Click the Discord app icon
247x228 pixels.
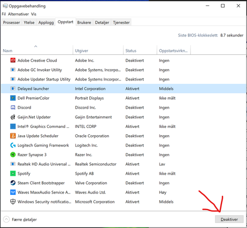pos(13,108)
